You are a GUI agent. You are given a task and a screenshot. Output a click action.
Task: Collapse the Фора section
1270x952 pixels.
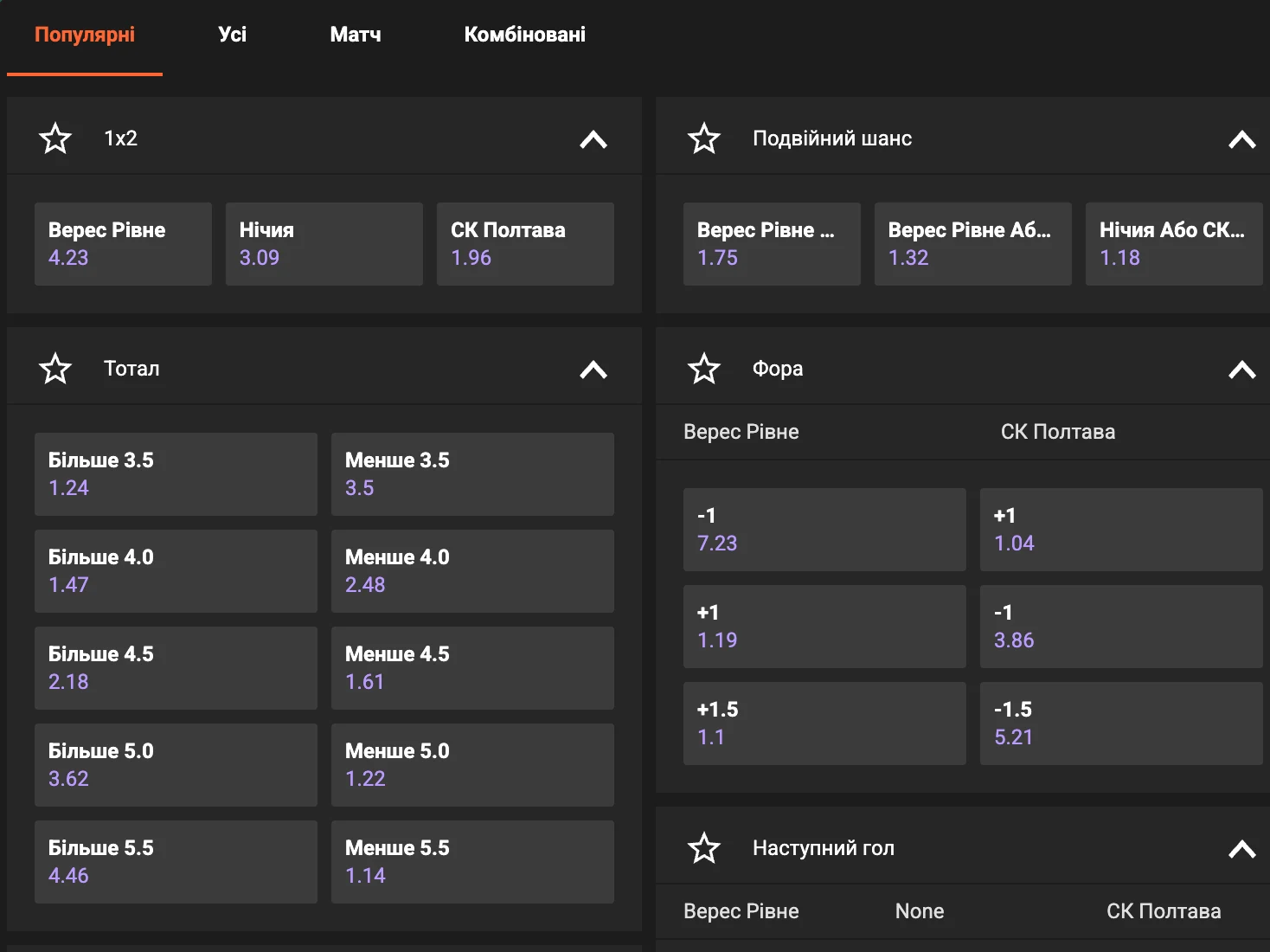coord(1241,370)
